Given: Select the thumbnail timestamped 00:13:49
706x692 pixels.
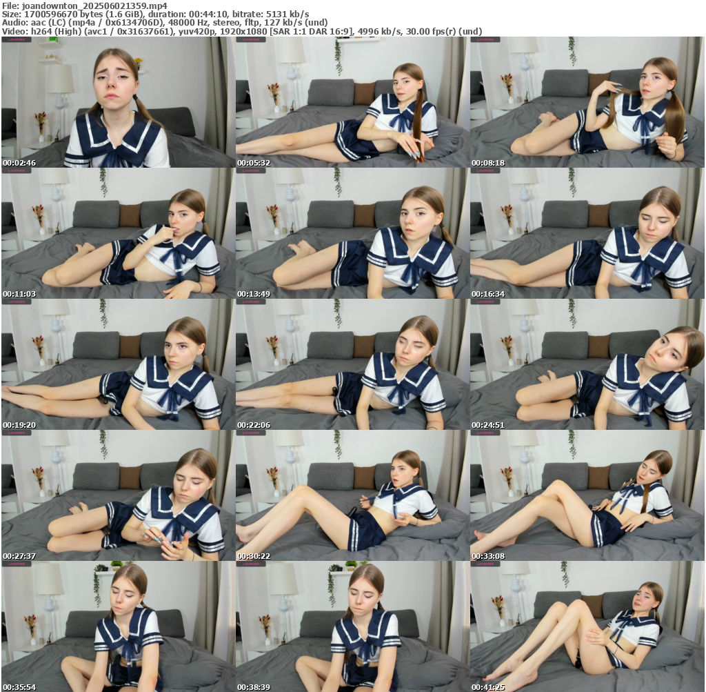Looking at the screenshot, I should pos(352,233).
